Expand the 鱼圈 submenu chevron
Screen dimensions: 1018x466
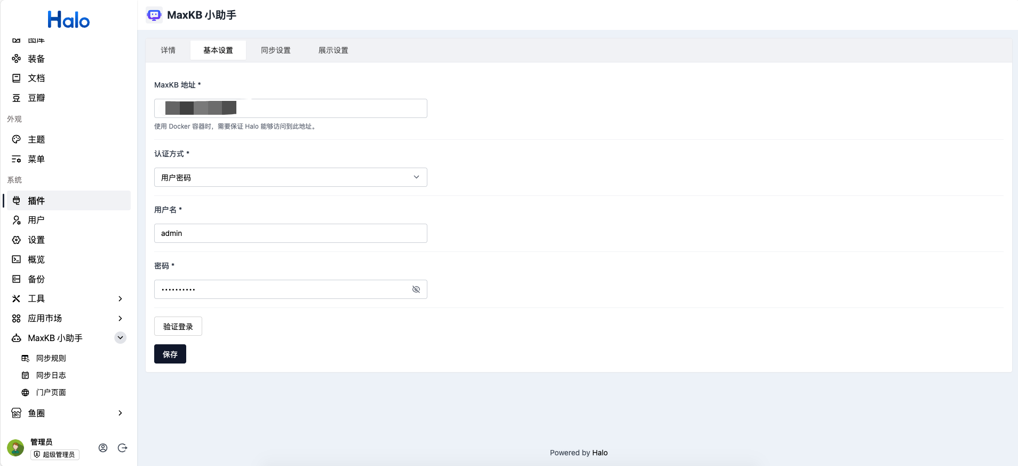[120, 413]
